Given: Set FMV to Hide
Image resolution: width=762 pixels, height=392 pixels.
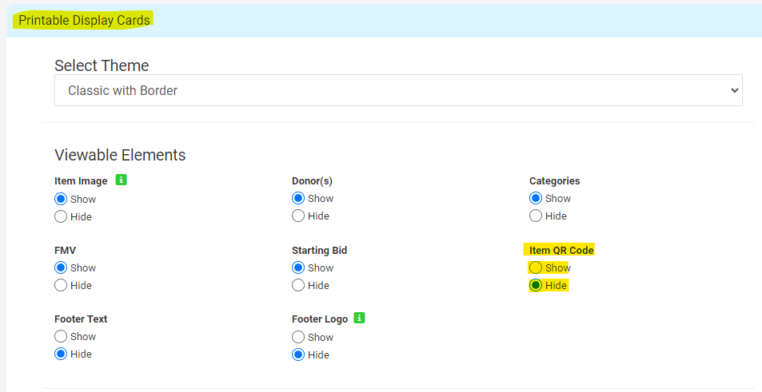Looking at the screenshot, I should point(61,285).
